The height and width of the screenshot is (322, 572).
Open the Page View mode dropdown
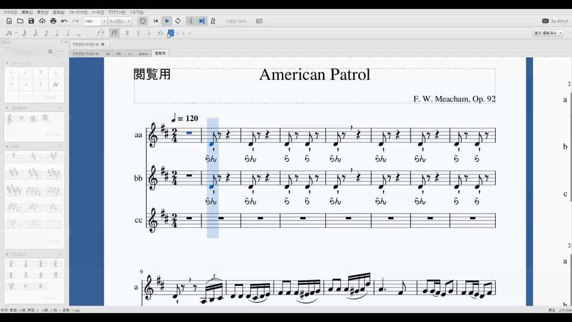click(120, 21)
